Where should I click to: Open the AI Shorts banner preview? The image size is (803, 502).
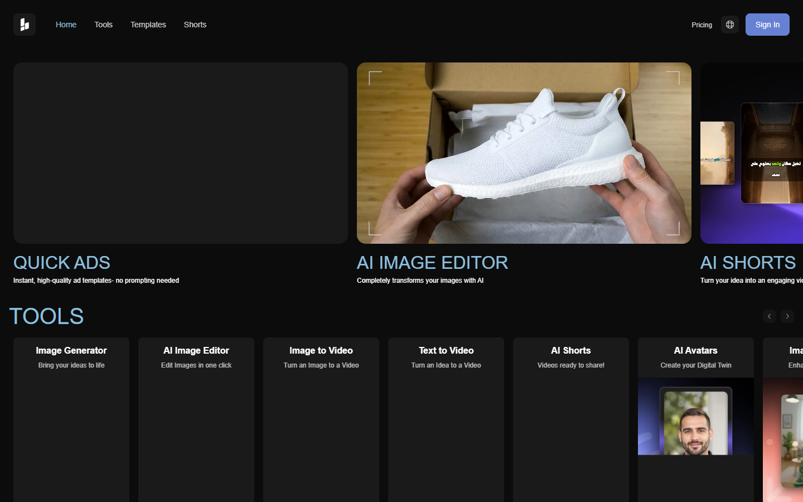coord(752,153)
